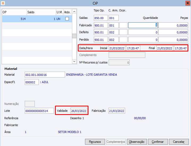Screen dimensions: 191x146
Task: Click the list scrollbar up arrow
Action: pyautogui.click(x=74, y=12)
